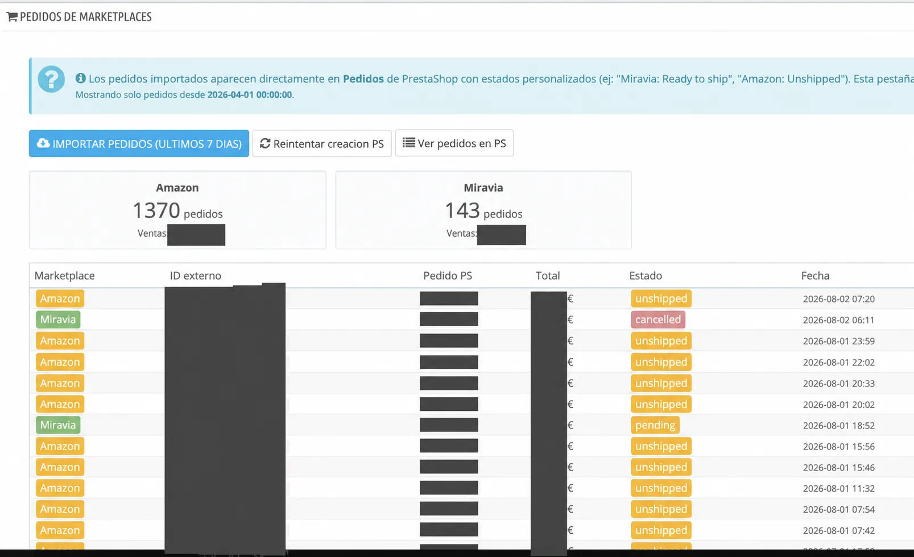Click Amazon badge in the 2026-08-01 07:42 row

click(x=60, y=530)
